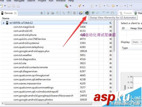Click the Update Heap icon
142x107 pixels.
point(48,13)
